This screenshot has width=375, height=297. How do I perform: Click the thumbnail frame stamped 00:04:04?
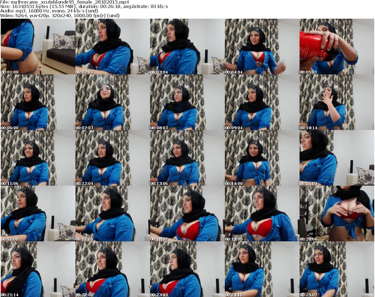[x=262, y=47]
